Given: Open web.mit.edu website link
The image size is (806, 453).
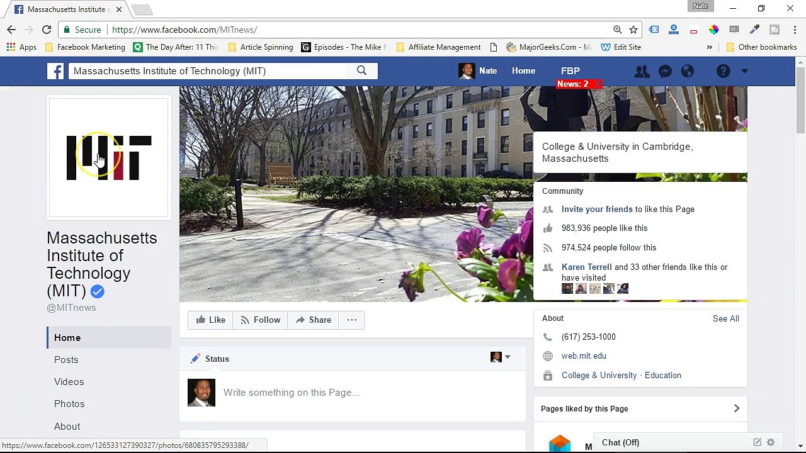Looking at the screenshot, I should [584, 356].
